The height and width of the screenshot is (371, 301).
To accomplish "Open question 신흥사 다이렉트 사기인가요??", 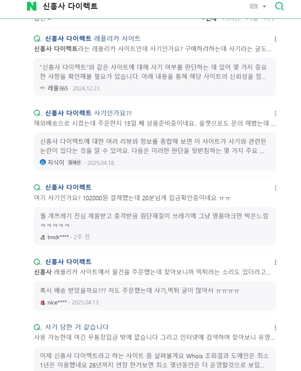I will click(88, 113).
